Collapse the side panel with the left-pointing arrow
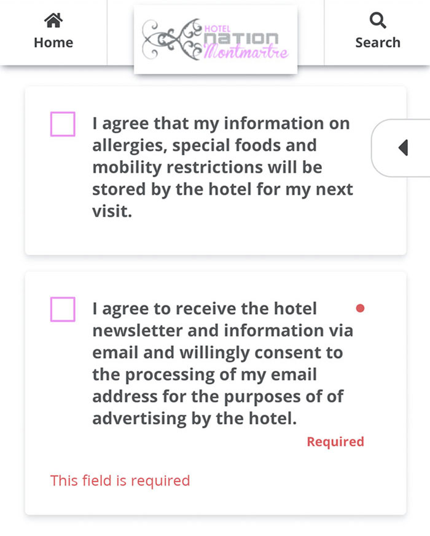430x536 pixels. coord(404,148)
